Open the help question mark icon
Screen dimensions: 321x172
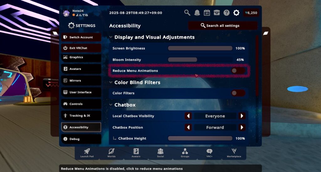(226, 13)
